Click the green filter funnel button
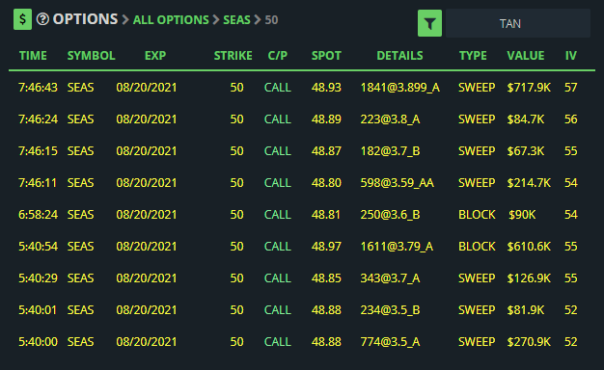604x370 pixels. tap(429, 23)
